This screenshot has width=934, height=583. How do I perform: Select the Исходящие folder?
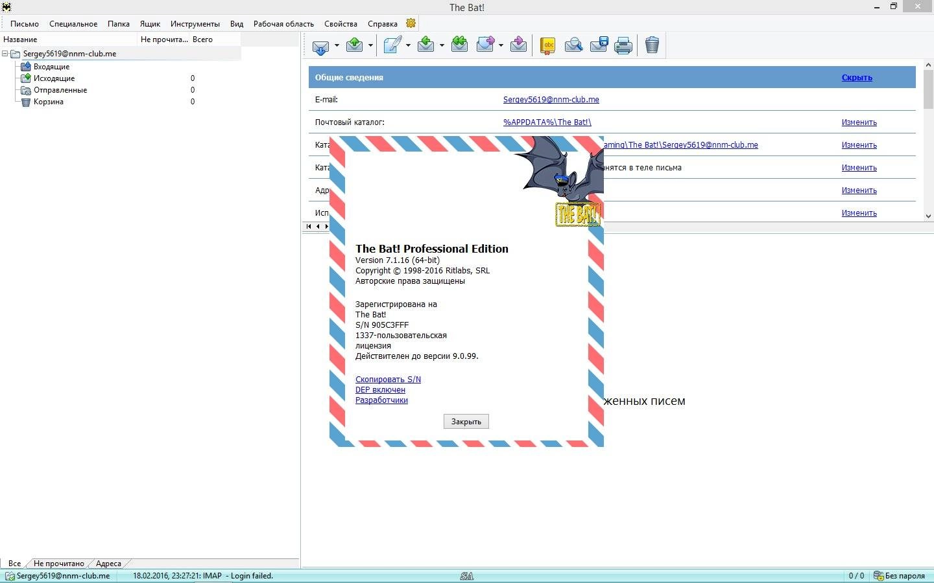pos(54,78)
